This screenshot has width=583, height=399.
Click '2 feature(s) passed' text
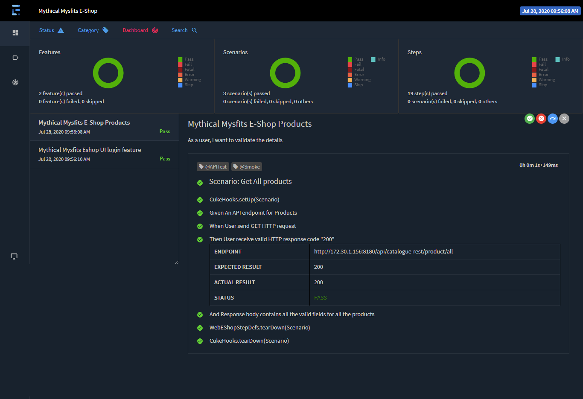61,93
